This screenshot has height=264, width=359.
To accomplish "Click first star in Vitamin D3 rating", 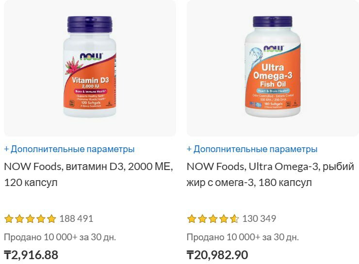I will pyautogui.click(x=9, y=219).
